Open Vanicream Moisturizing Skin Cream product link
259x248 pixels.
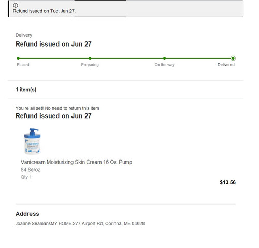76,162
